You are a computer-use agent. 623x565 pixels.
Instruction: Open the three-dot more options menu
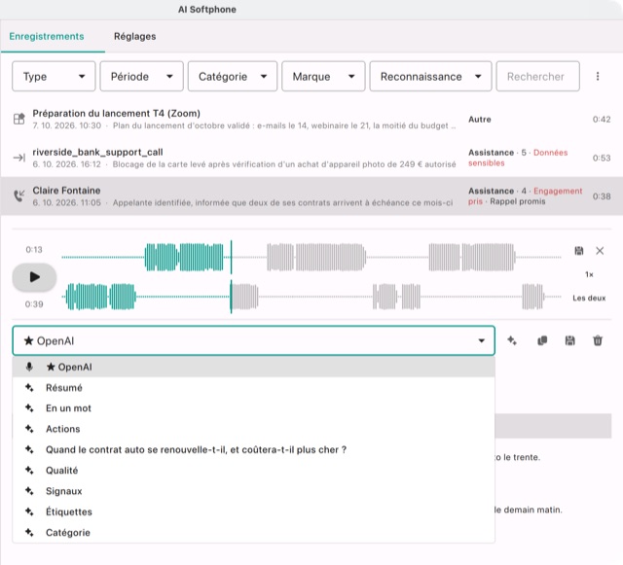click(598, 76)
